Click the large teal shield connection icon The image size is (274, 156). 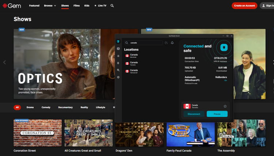point(224,47)
